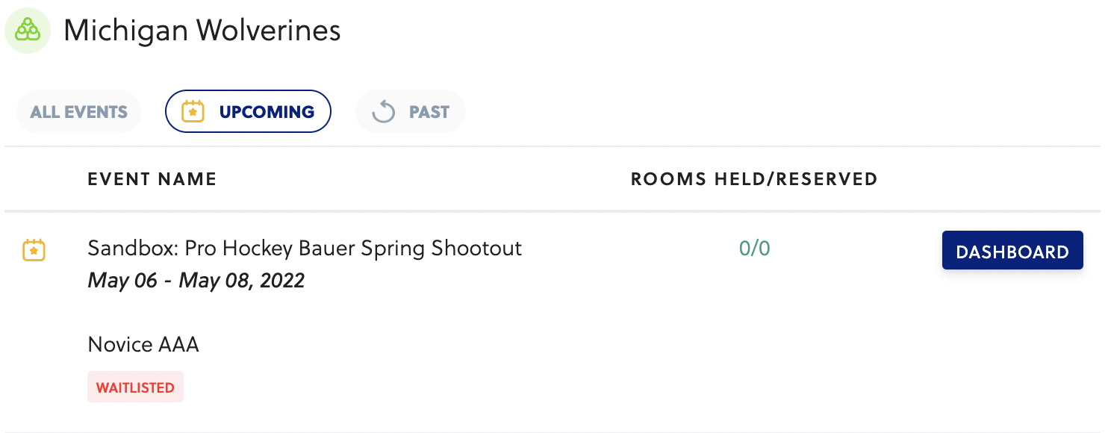The height and width of the screenshot is (433, 1108).
Task: Switch to the PAST events label
Action: click(429, 112)
